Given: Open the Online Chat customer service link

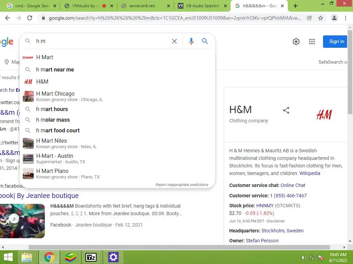Looking at the screenshot, I should pyautogui.click(x=293, y=185).
